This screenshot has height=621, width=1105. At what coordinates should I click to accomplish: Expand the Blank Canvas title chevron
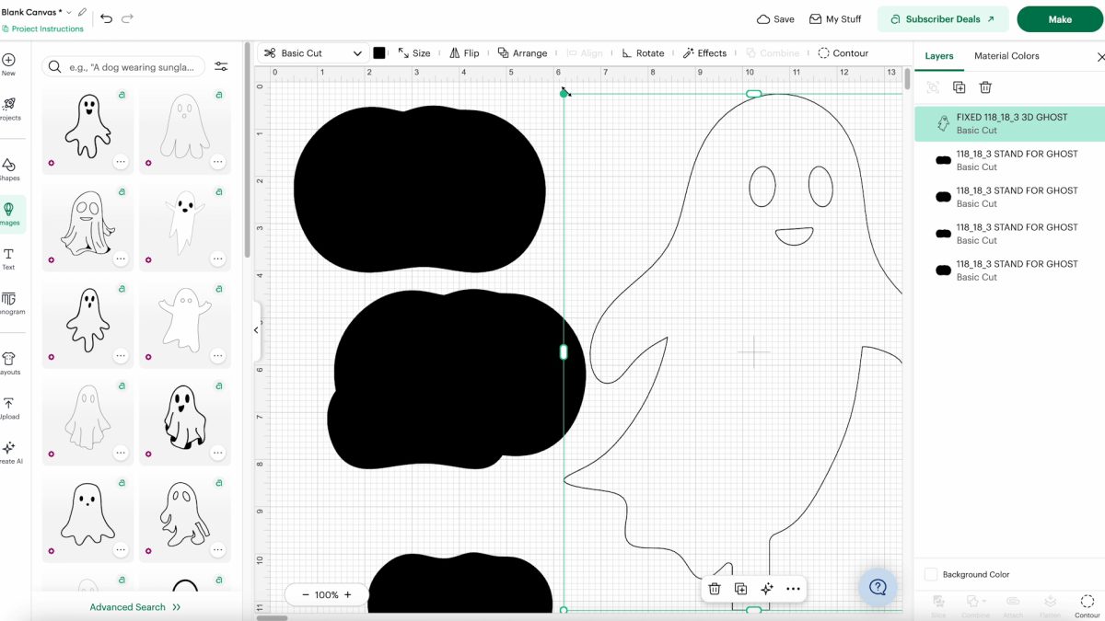point(69,12)
